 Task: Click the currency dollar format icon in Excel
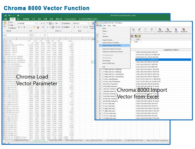(74, 27)
